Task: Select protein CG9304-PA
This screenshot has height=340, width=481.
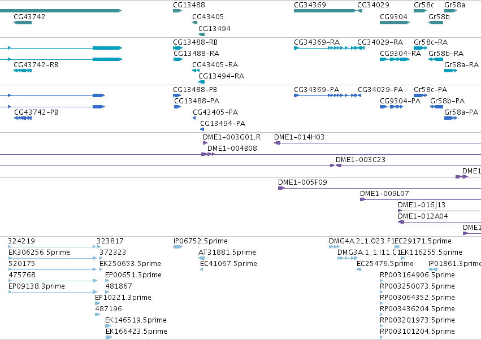Action: (x=400, y=101)
